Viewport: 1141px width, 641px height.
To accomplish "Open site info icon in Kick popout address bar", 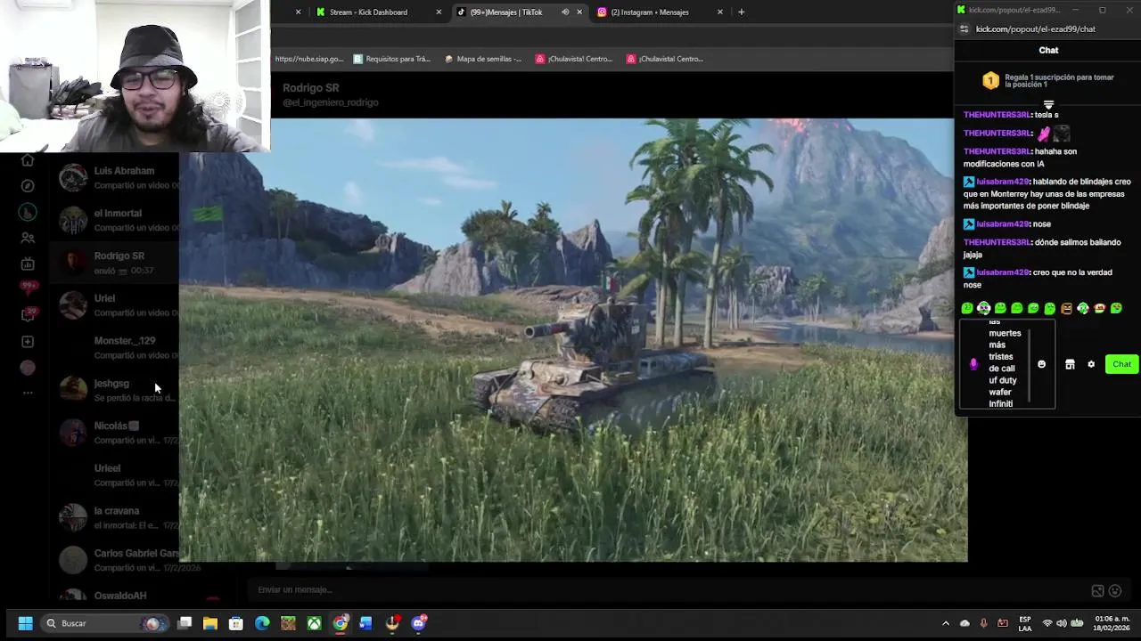I will (x=964, y=29).
